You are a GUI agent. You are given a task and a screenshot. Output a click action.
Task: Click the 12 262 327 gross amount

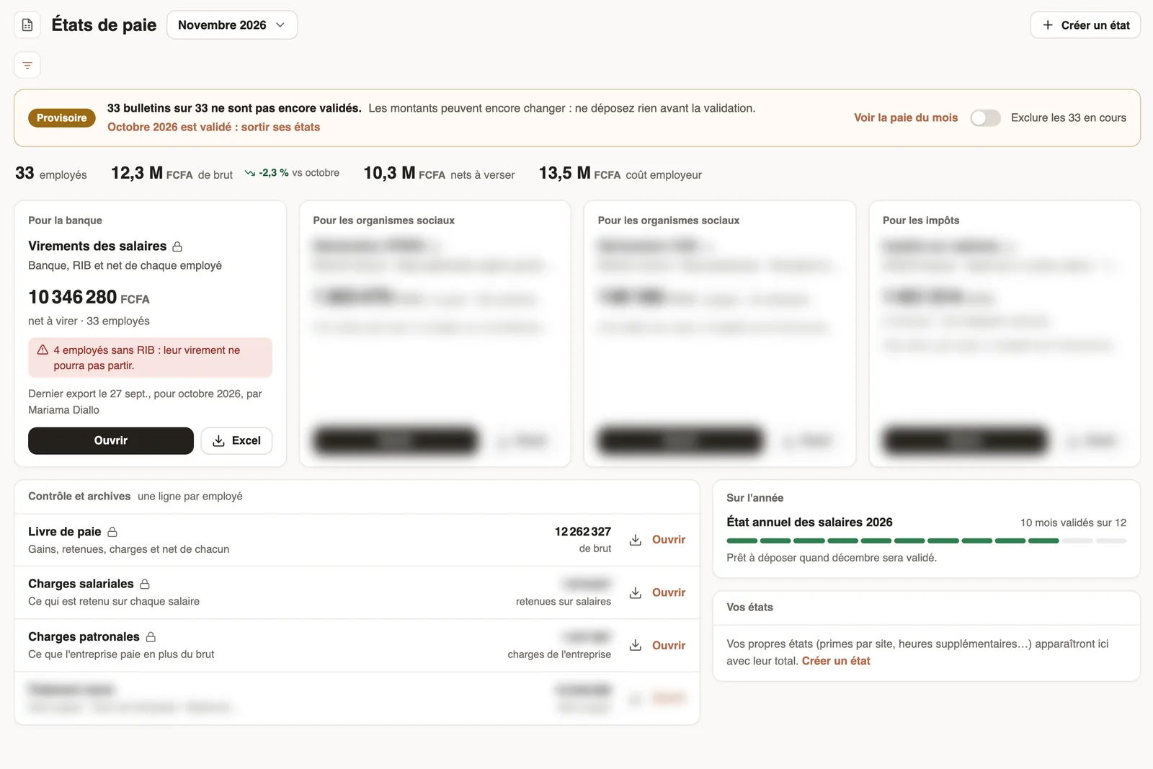pos(582,532)
